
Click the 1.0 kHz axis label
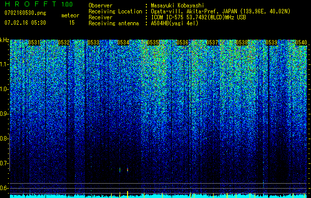tap(4, 89)
